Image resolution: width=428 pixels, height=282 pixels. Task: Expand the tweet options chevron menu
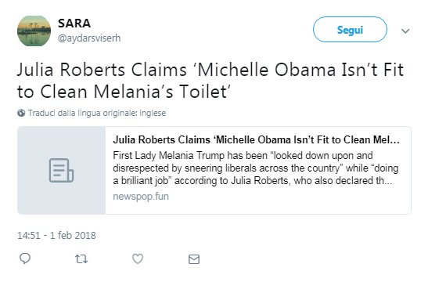click(405, 31)
